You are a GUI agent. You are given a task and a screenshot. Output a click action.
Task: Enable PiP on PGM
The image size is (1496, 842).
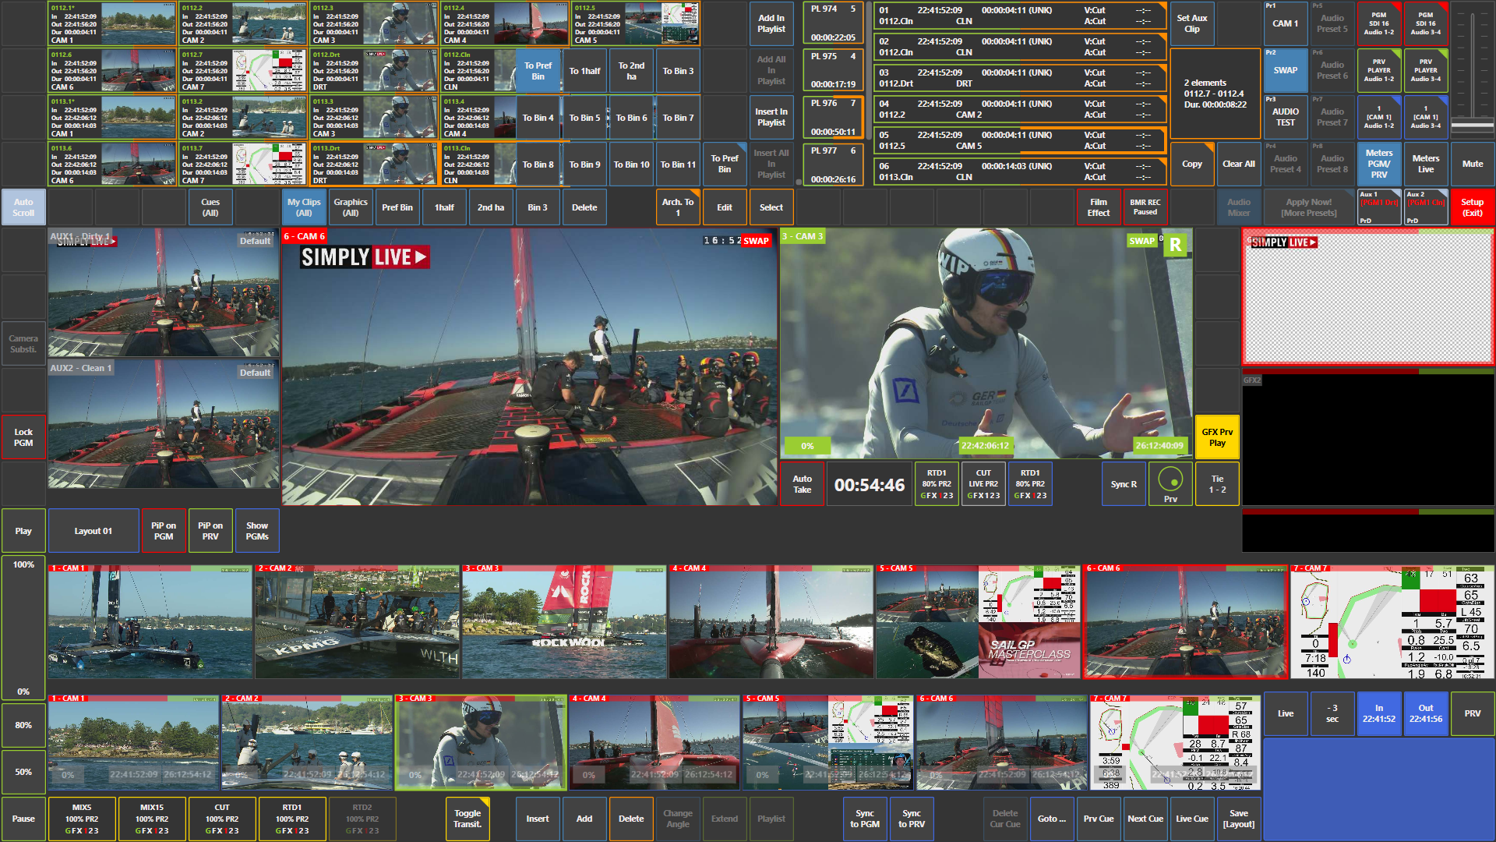coord(164,531)
